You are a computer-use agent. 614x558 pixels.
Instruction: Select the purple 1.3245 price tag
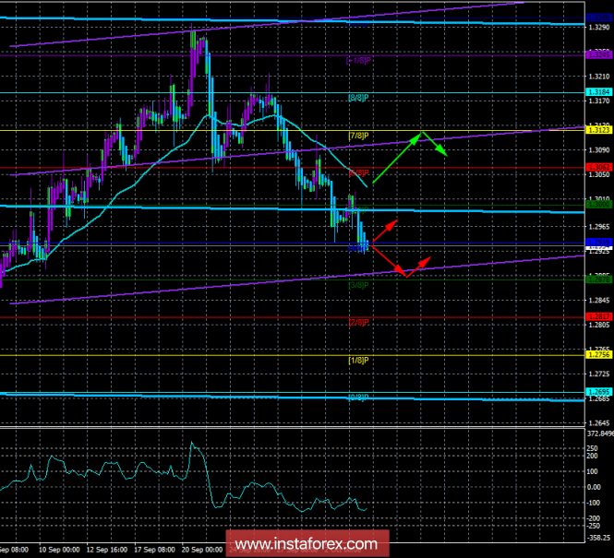click(599, 54)
